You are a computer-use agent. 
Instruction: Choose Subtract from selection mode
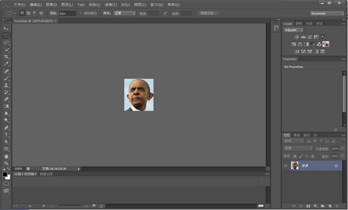point(35,13)
